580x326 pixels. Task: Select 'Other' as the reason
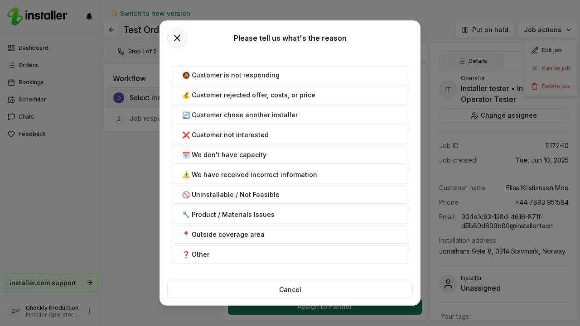point(290,254)
